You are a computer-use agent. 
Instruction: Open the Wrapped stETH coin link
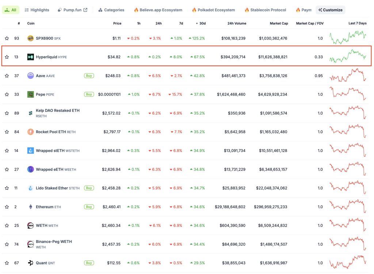[x=58, y=150]
